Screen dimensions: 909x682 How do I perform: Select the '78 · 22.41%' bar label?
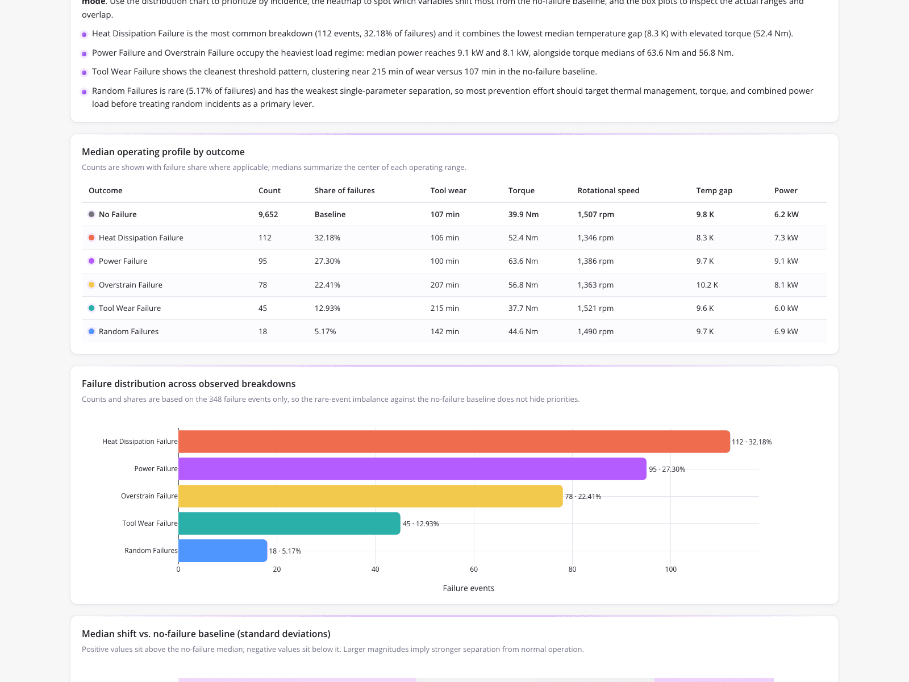(x=583, y=497)
